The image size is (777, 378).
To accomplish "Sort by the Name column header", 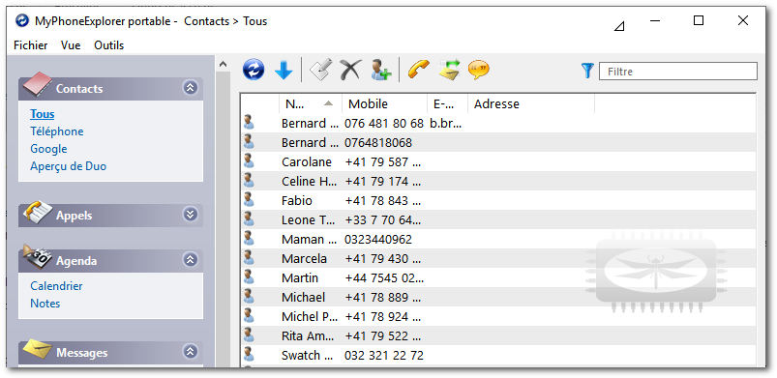I will pyautogui.click(x=310, y=104).
